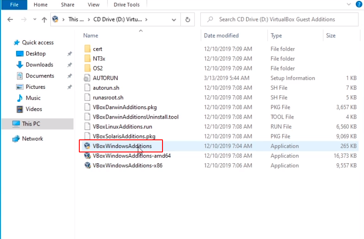Image resolution: width=364 pixels, height=239 pixels.
Task: Select Quick access in navigation pane
Action: click(38, 42)
